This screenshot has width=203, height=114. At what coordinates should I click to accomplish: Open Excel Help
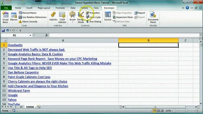[187, 8]
